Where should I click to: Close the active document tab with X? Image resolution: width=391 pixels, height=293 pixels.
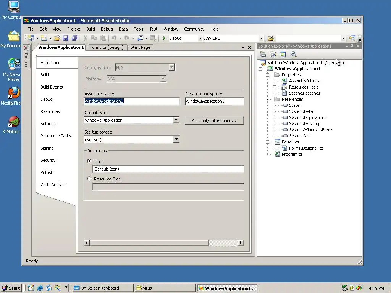point(249,47)
